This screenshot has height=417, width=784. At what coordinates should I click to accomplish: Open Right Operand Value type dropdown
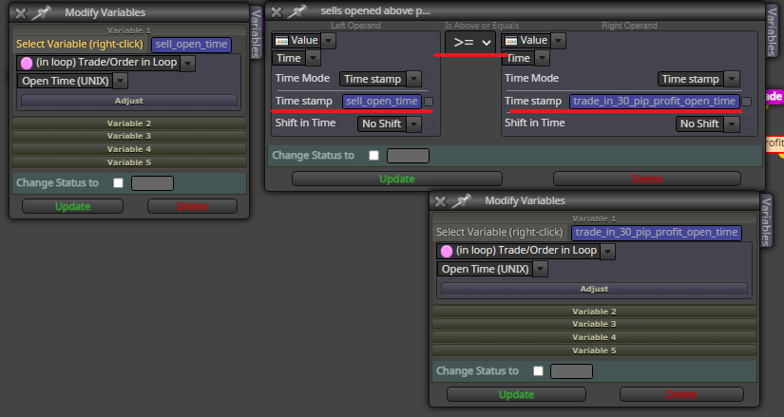559,41
